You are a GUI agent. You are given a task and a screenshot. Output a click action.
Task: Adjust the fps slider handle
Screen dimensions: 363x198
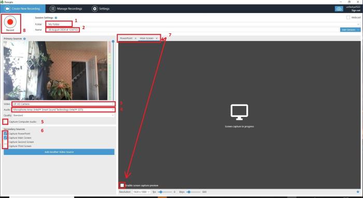pos(161,192)
